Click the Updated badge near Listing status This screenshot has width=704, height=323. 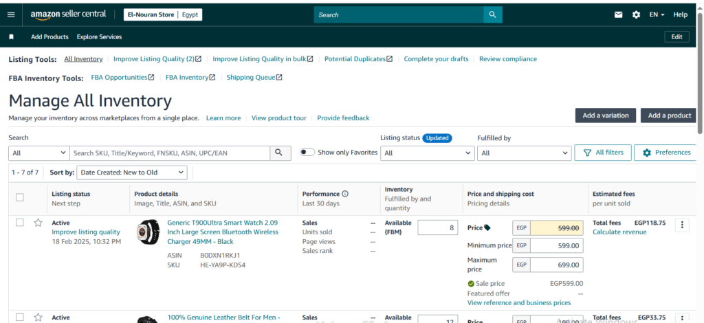(437, 138)
